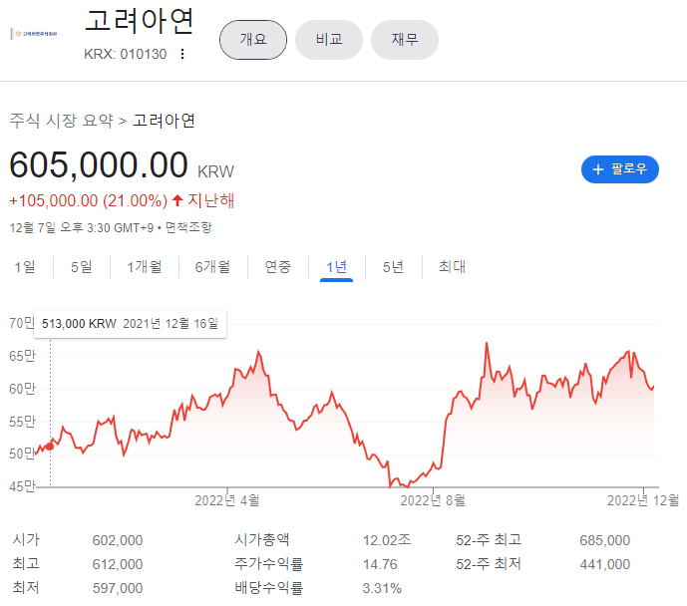Open the three-dot menu beside KRX: 010130

[x=182, y=54]
